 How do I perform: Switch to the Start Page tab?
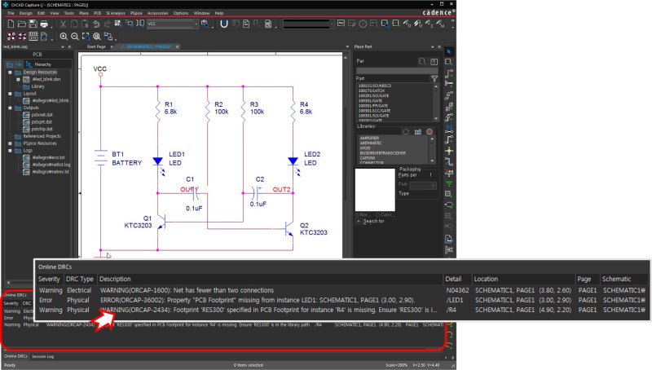(96, 46)
